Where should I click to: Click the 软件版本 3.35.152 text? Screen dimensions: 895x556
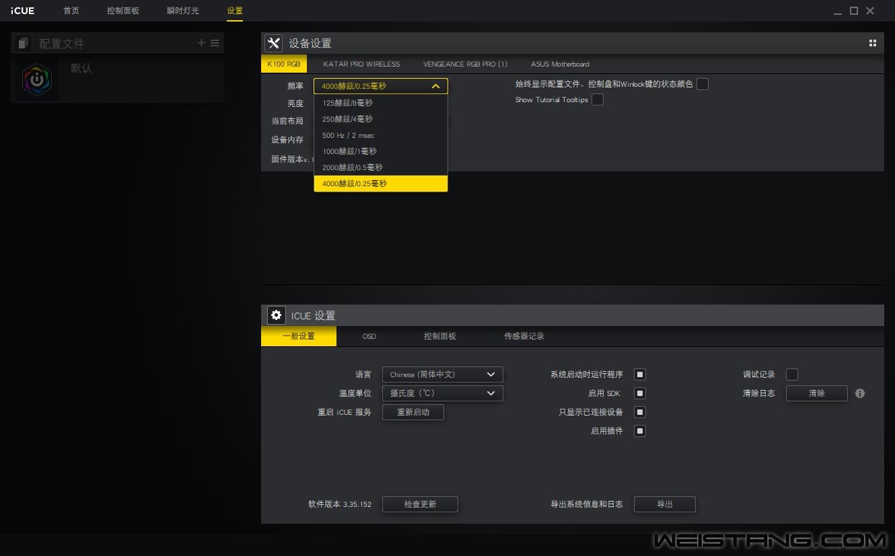(340, 504)
